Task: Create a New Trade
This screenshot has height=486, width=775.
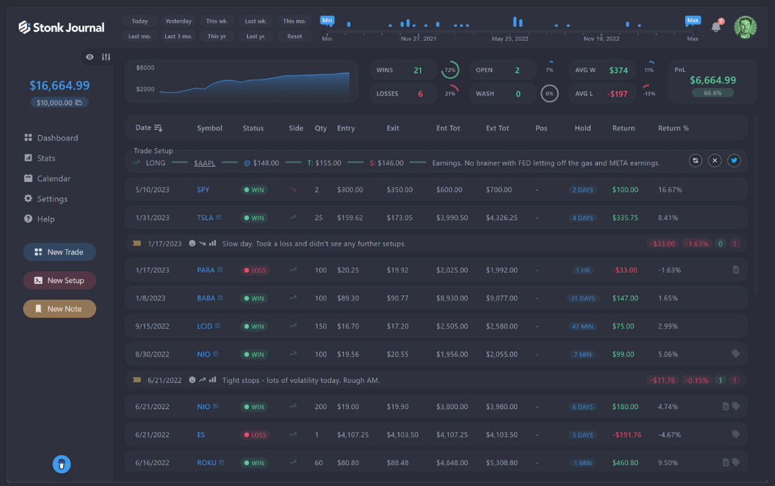Action: [x=60, y=251]
